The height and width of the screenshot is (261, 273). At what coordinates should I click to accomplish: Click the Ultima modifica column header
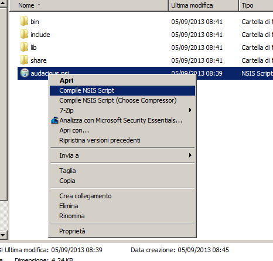[204, 5]
